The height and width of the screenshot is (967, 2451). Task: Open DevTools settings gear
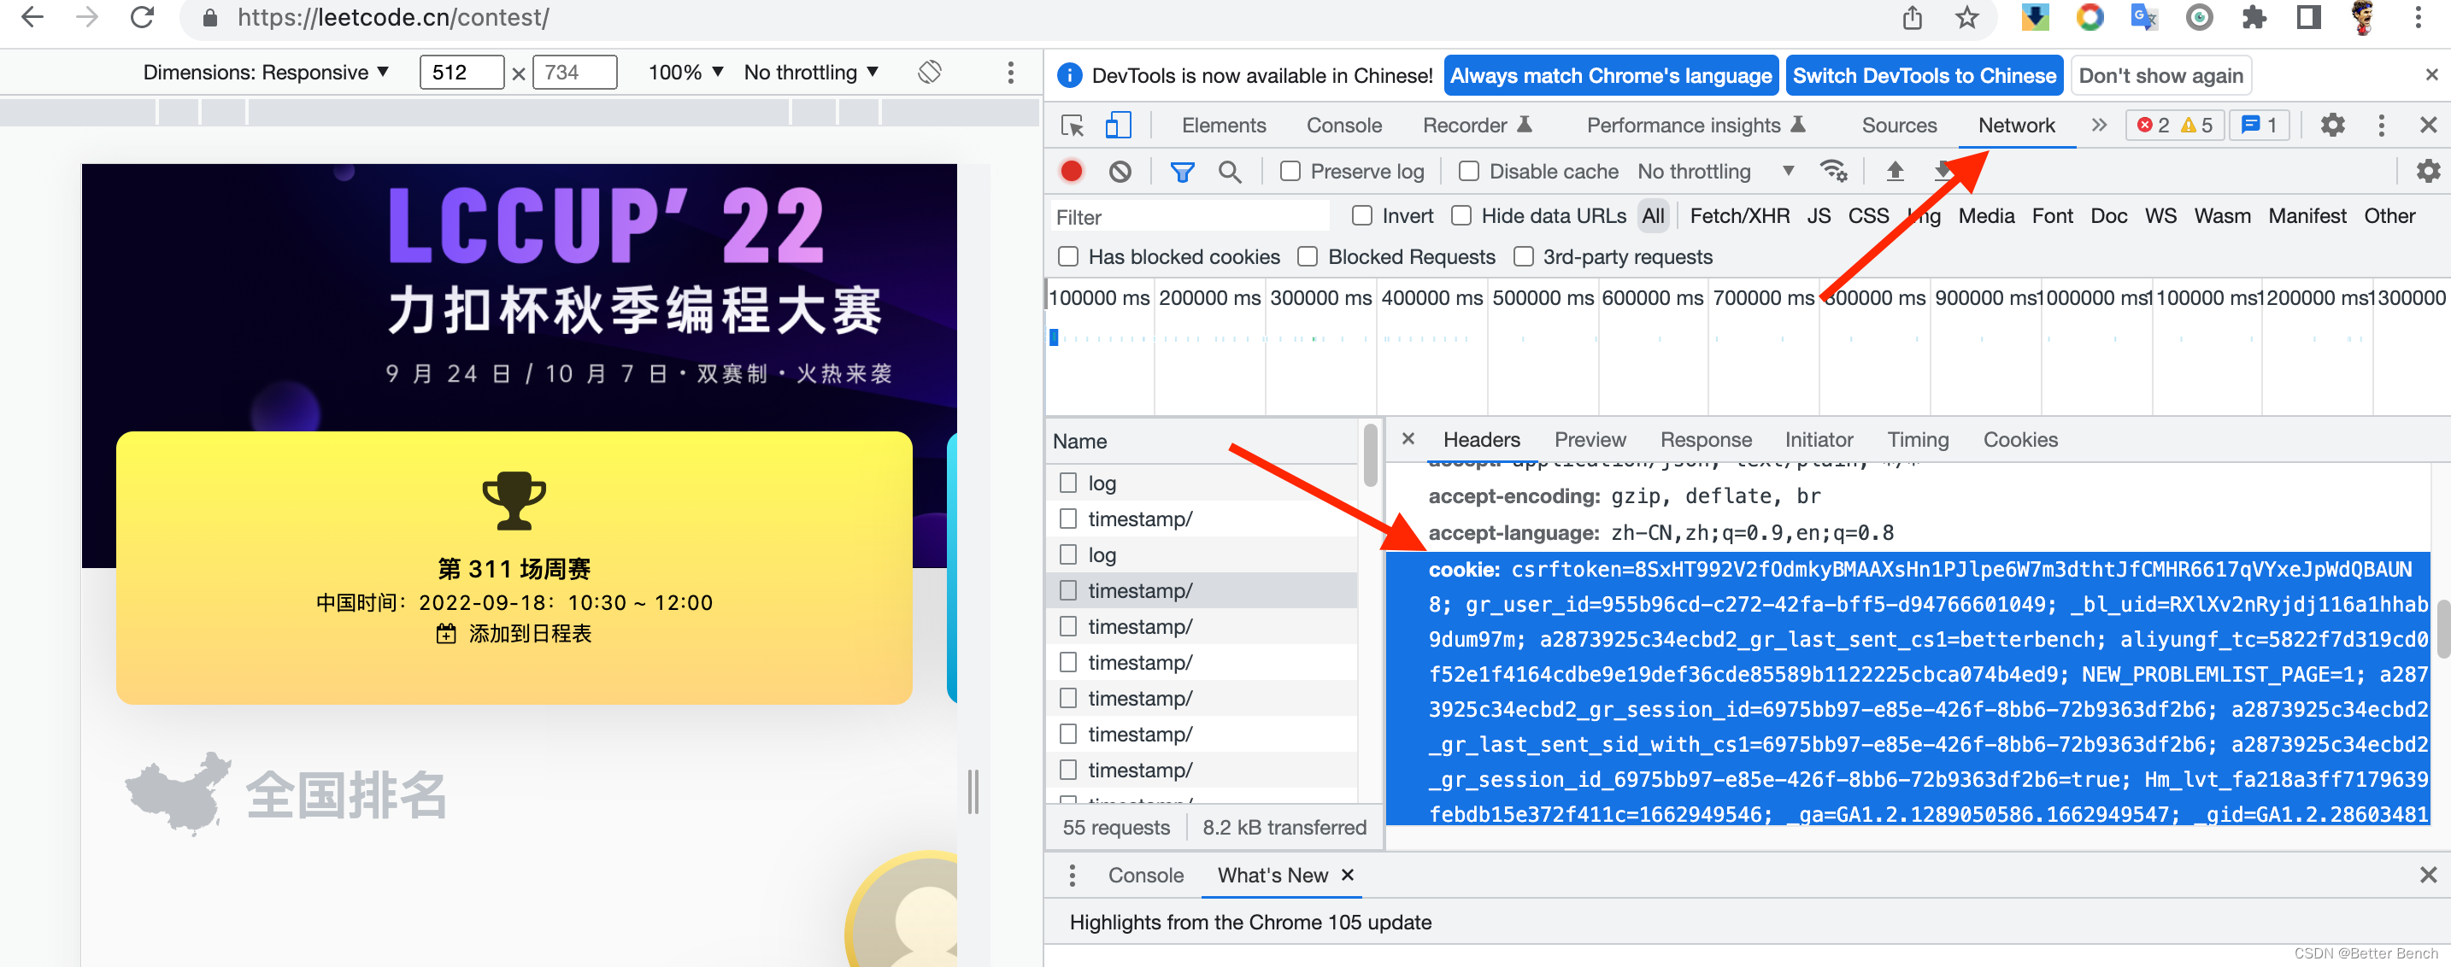(x=2333, y=125)
